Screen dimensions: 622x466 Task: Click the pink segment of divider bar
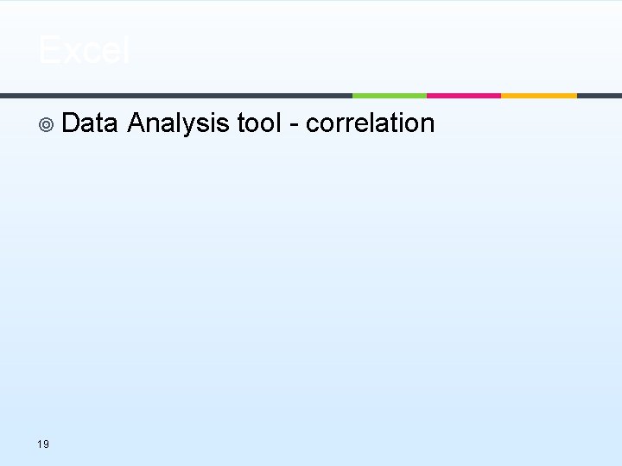pos(464,95)
